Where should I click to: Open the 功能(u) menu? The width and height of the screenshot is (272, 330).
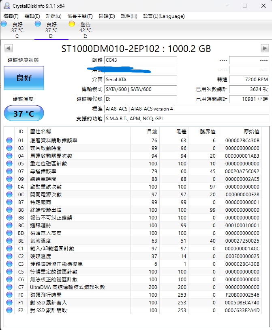54,16
